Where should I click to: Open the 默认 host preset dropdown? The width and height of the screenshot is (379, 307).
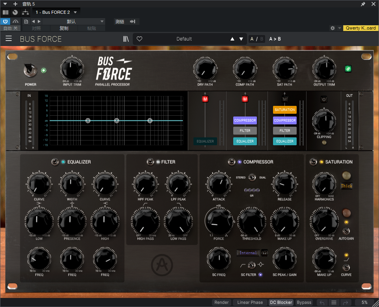pos(74,22)
